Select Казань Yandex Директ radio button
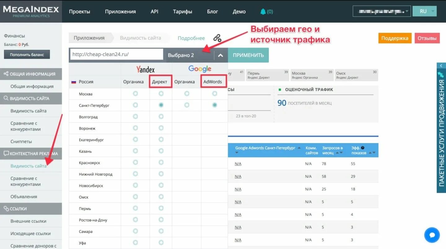 161,151
